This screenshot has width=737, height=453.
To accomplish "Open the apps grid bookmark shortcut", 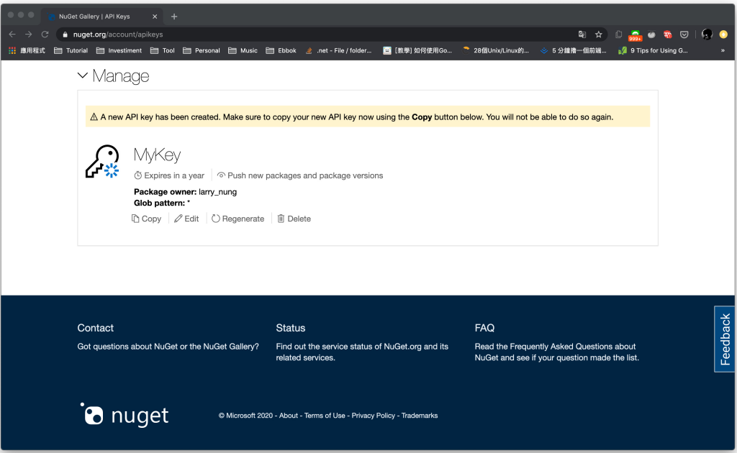I will coord(27,50).
